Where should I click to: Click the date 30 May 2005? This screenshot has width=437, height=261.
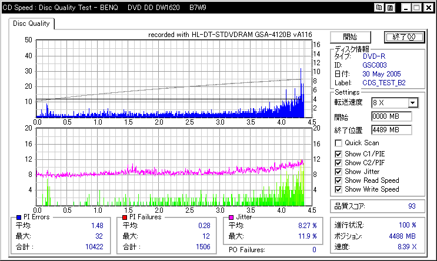[382, 74]
